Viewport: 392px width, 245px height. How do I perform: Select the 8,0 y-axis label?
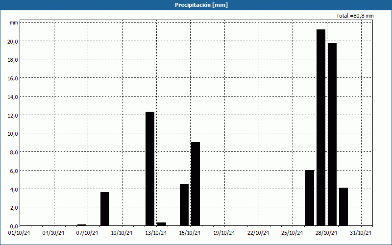(x=14, y=152)
